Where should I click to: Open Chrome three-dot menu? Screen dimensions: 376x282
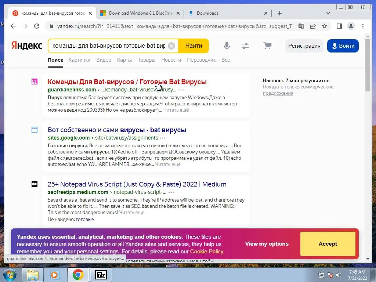tap(363, 26)
